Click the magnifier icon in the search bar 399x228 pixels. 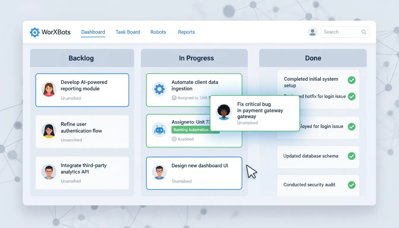364,32
